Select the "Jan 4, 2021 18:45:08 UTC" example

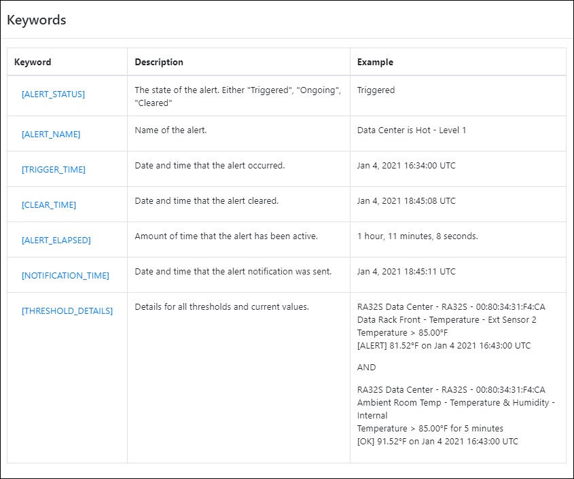[x=406, y=200]
